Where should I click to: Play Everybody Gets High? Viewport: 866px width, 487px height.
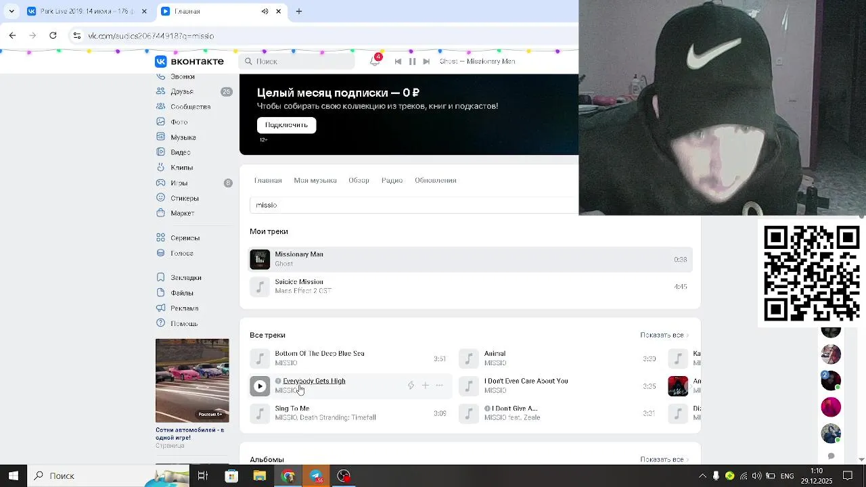(260, 386)
